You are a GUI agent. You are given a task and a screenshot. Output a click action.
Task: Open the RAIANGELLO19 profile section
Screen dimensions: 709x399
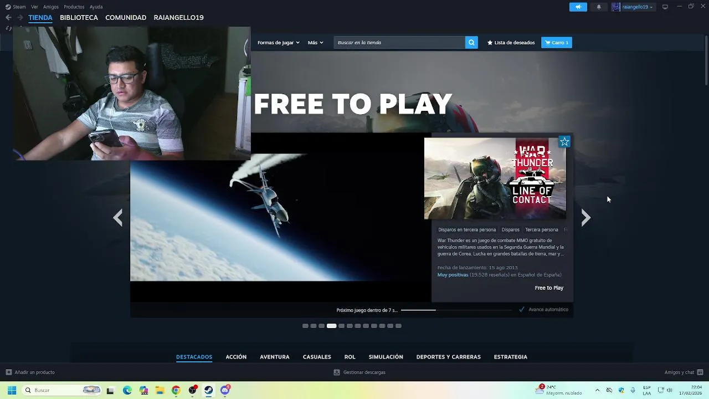[178, 18]
